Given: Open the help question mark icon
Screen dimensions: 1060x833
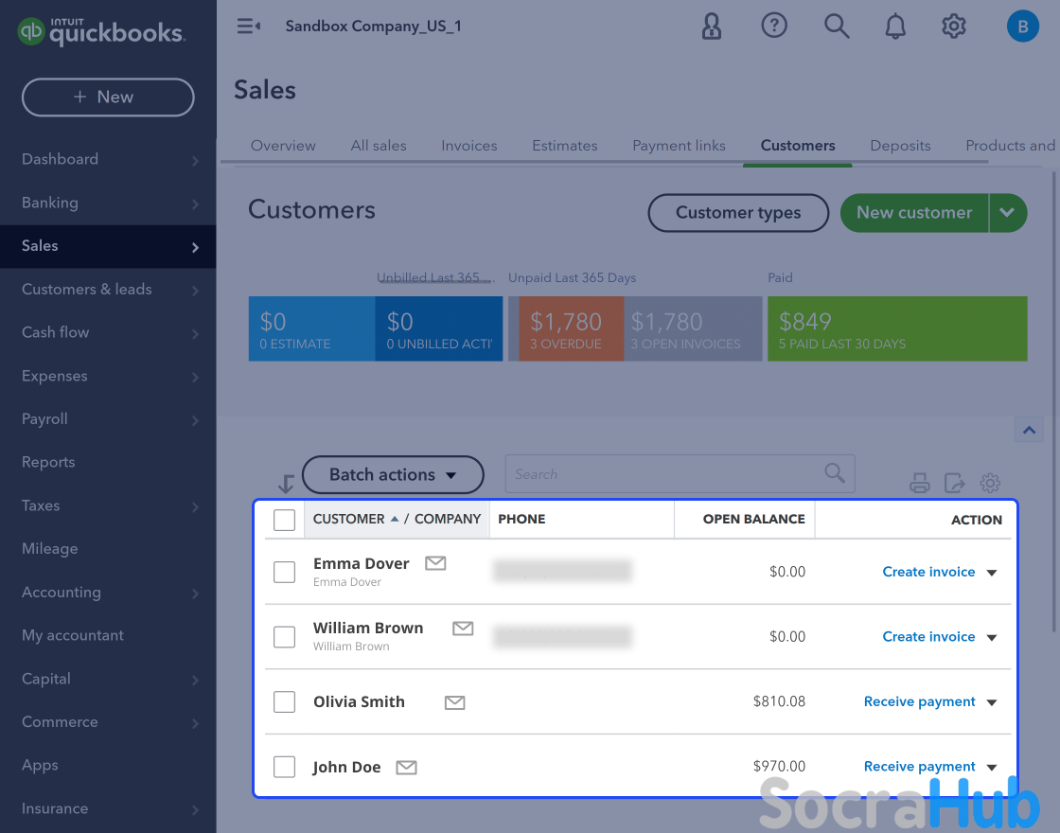Looking at the screenshot, I should point(774,27).
